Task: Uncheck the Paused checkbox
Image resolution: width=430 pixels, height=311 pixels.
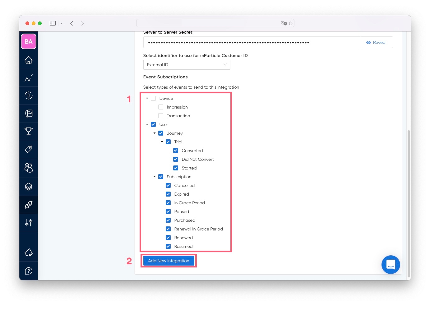Action: pyautogui.click(x=168, y=211)
